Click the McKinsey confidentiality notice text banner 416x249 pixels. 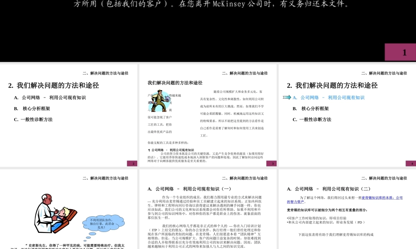tap(208, 4)
